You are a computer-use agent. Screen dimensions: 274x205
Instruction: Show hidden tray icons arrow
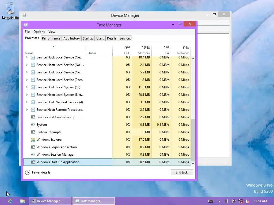(x=219, y=201)
